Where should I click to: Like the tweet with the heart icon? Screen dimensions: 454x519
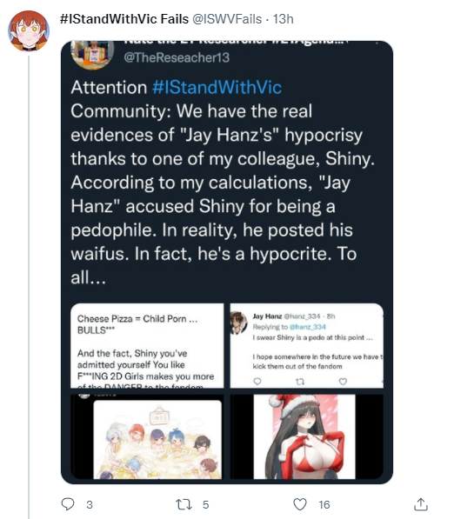pyautogui.click(x=300, y=504)
